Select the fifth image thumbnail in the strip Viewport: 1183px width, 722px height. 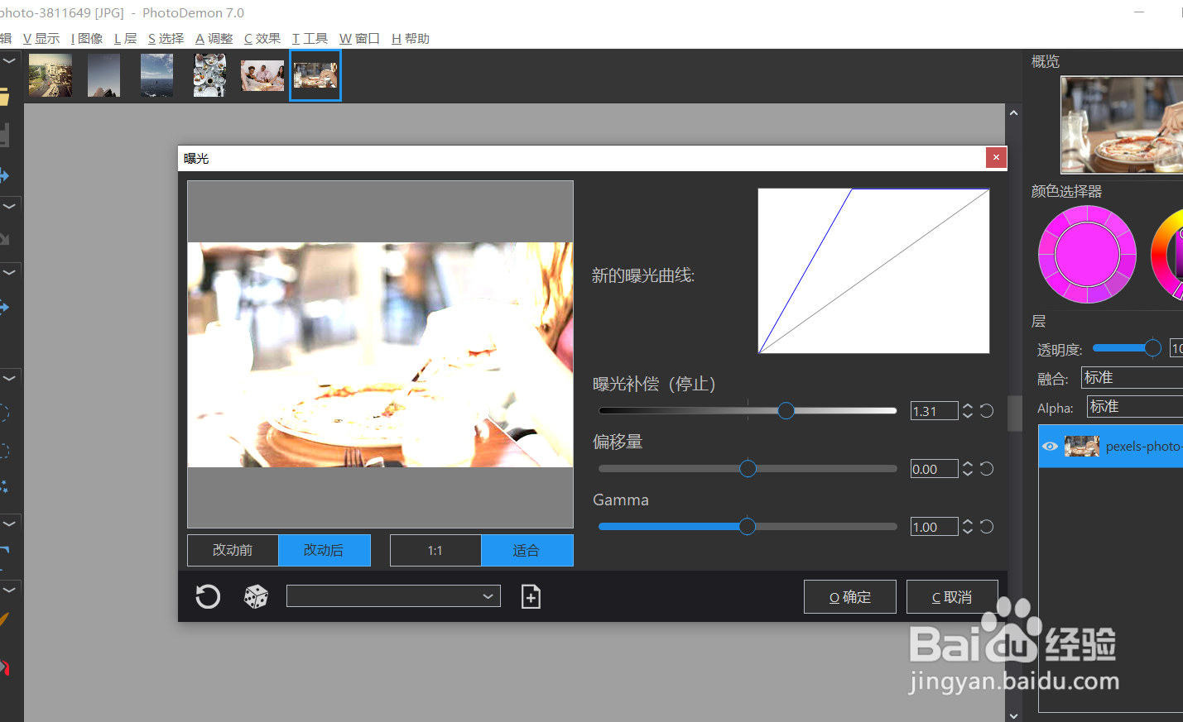262,75
